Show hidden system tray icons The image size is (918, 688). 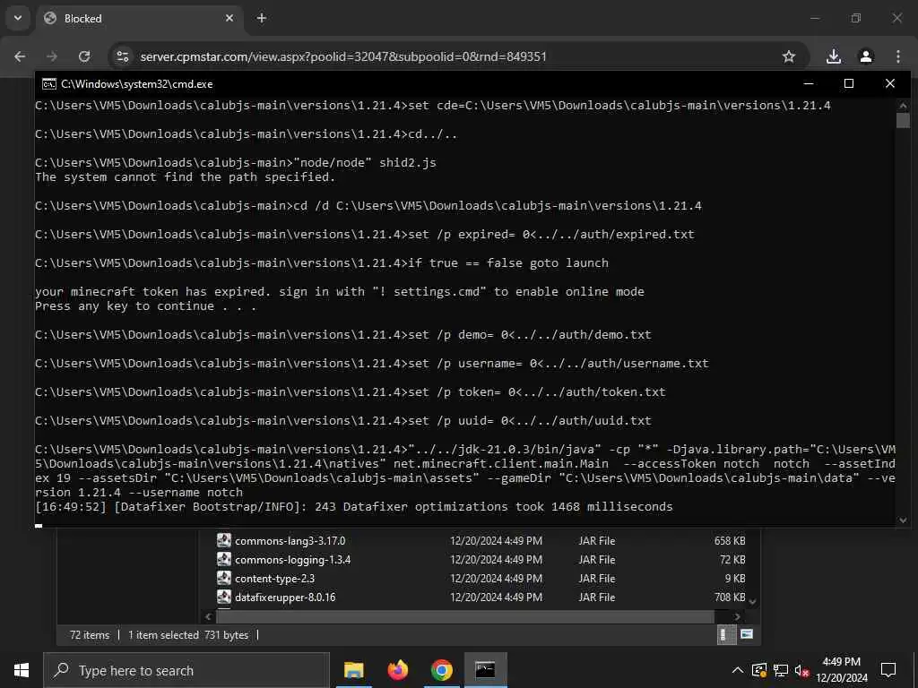pyautogui.click(x=738, y=670)
